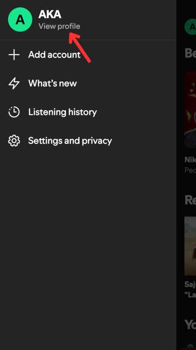Tap the clock Listening history icon
Image resolution: width=196 pixels, height=350 pixels.
(x=14, y=112)
